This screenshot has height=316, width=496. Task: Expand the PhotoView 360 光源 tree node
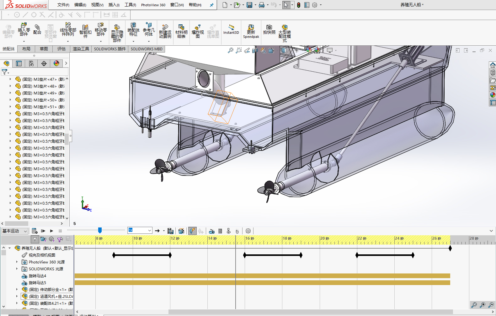[x=17, y=262]
